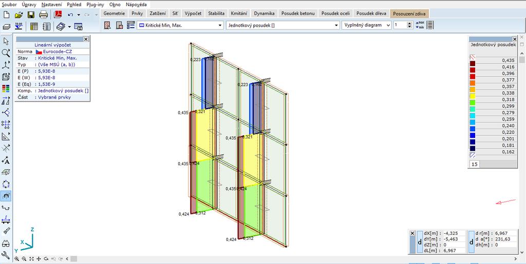Switch to the Posudek oceli tab

(335, 13)
